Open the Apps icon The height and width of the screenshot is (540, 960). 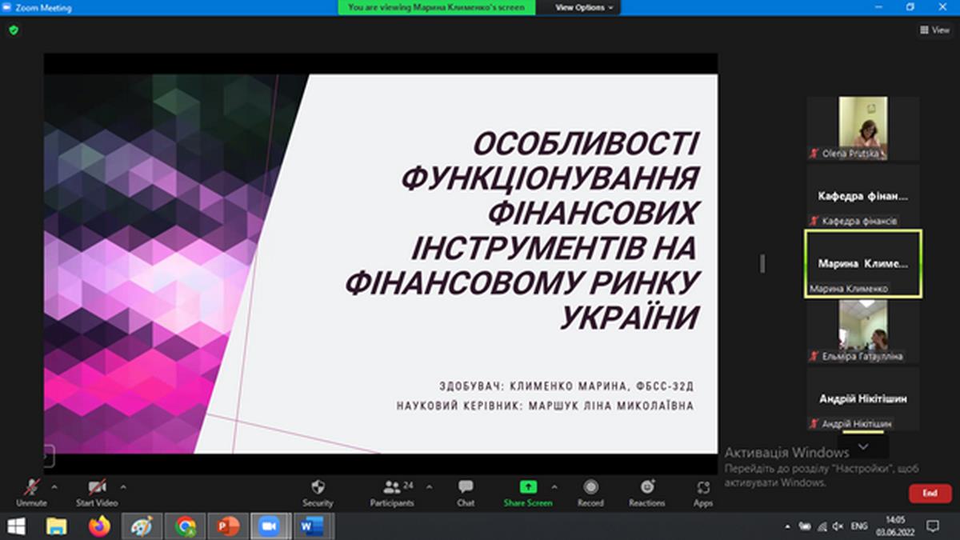[x=703, y=487]
